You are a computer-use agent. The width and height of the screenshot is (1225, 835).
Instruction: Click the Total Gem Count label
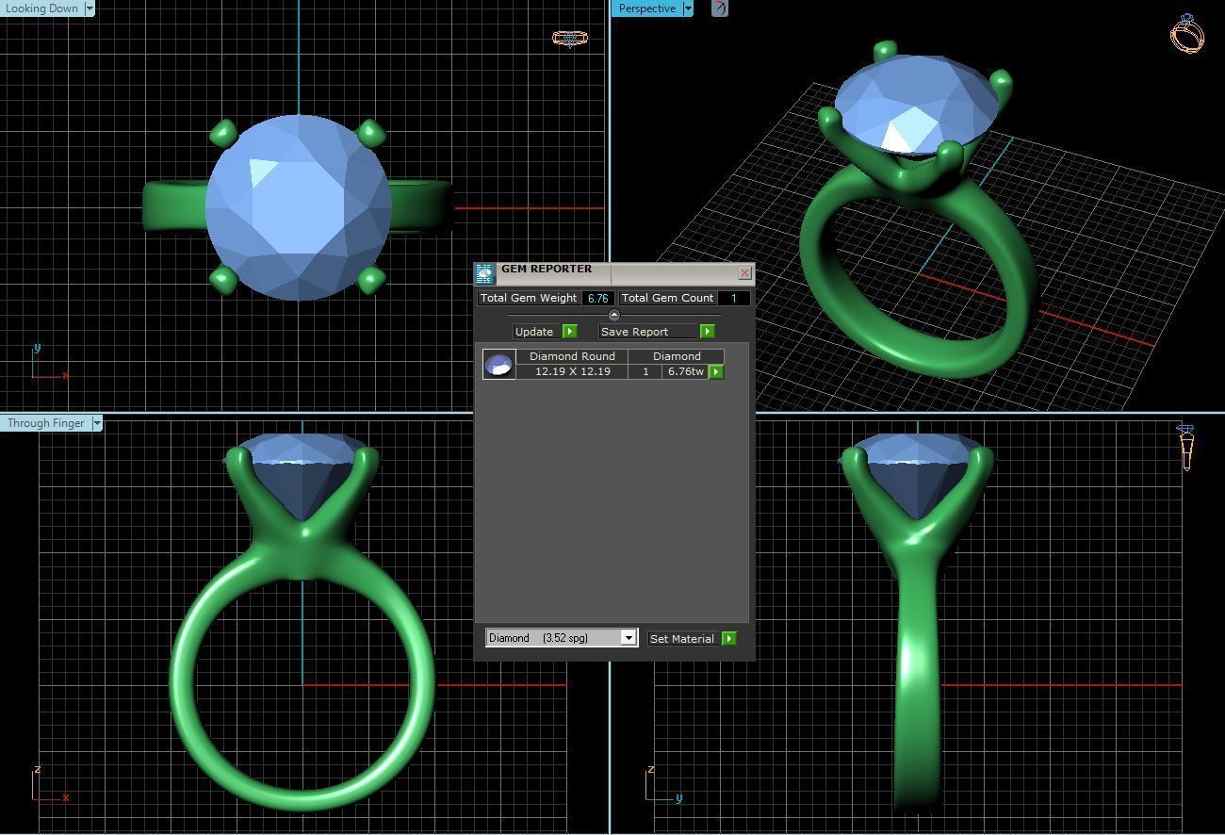(667, 298)
